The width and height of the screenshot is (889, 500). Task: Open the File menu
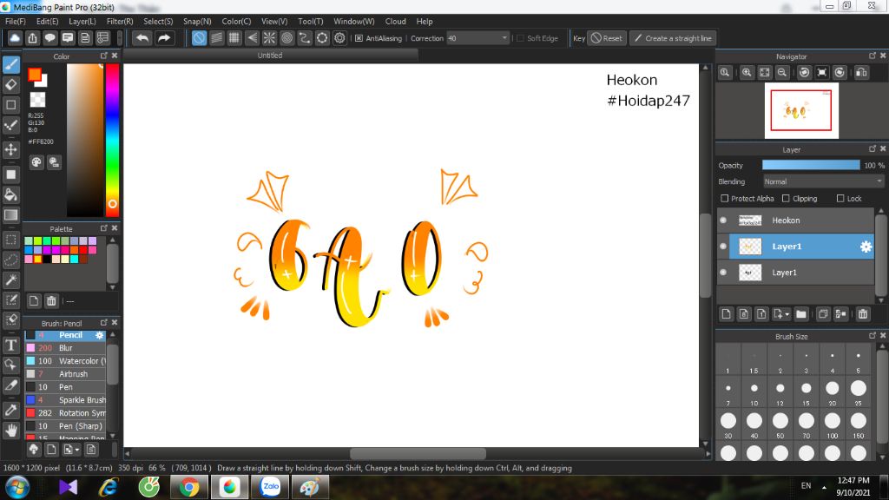point(16,21)
